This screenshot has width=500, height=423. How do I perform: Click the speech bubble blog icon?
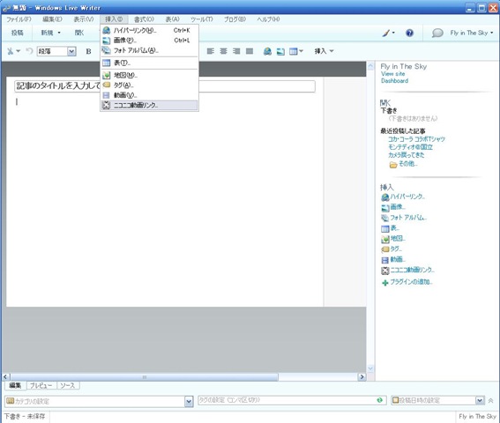(437, 33)
